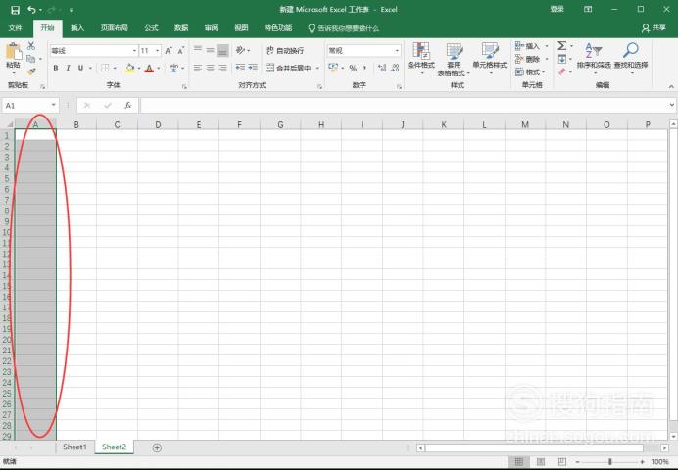Decrease decimal places icon
Image resolution: width=678 pixels, height=470 pixels.
[x=395, y=68]
